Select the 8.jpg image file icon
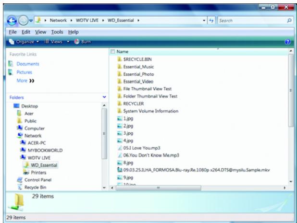This screenshot has width=297, height=223. coord(120,163)
